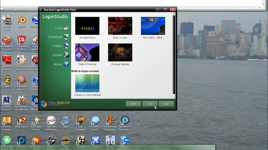
Task: Open the Object Desktop logo link
Action: pos(56,103)
